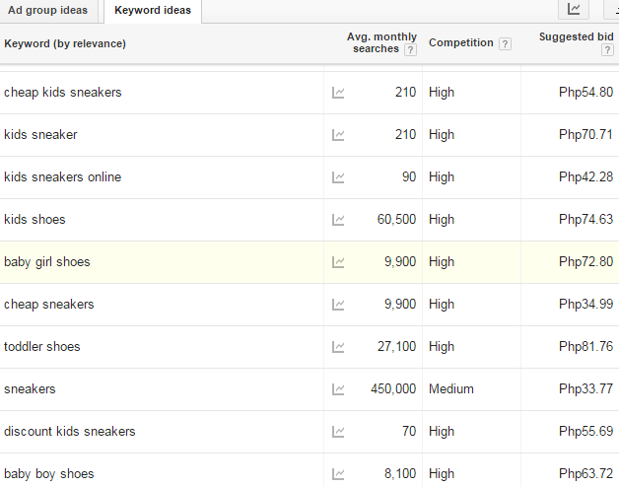The height and width of the screenshot is (487, 619).
Task: Click suggested bid Php33.77
Action: tap(585, 389)
